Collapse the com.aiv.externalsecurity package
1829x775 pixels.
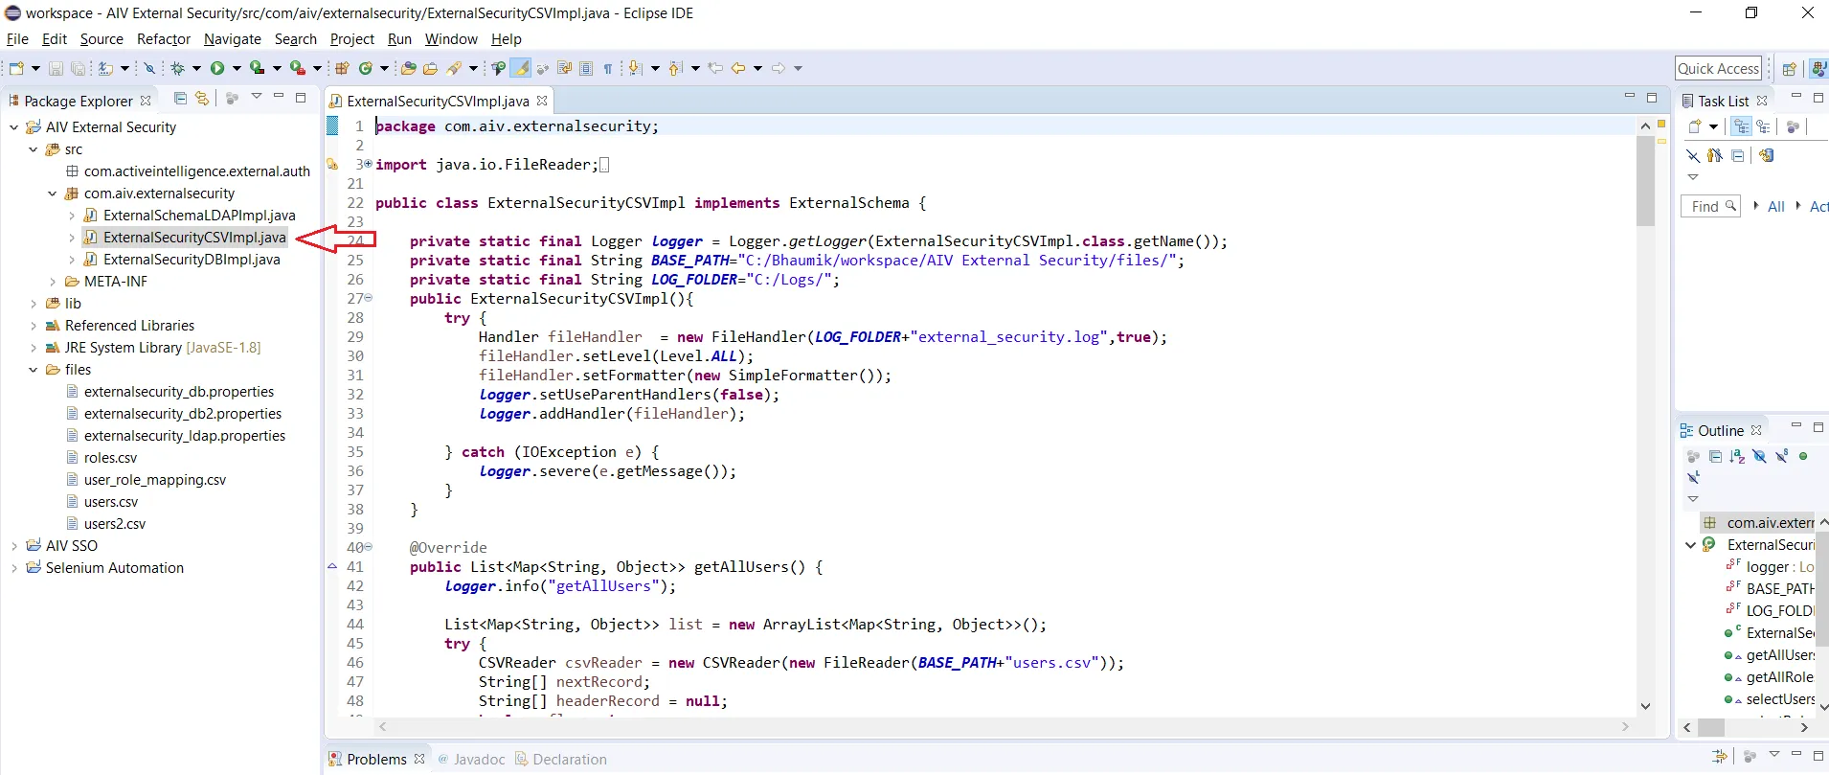[52, 194]
